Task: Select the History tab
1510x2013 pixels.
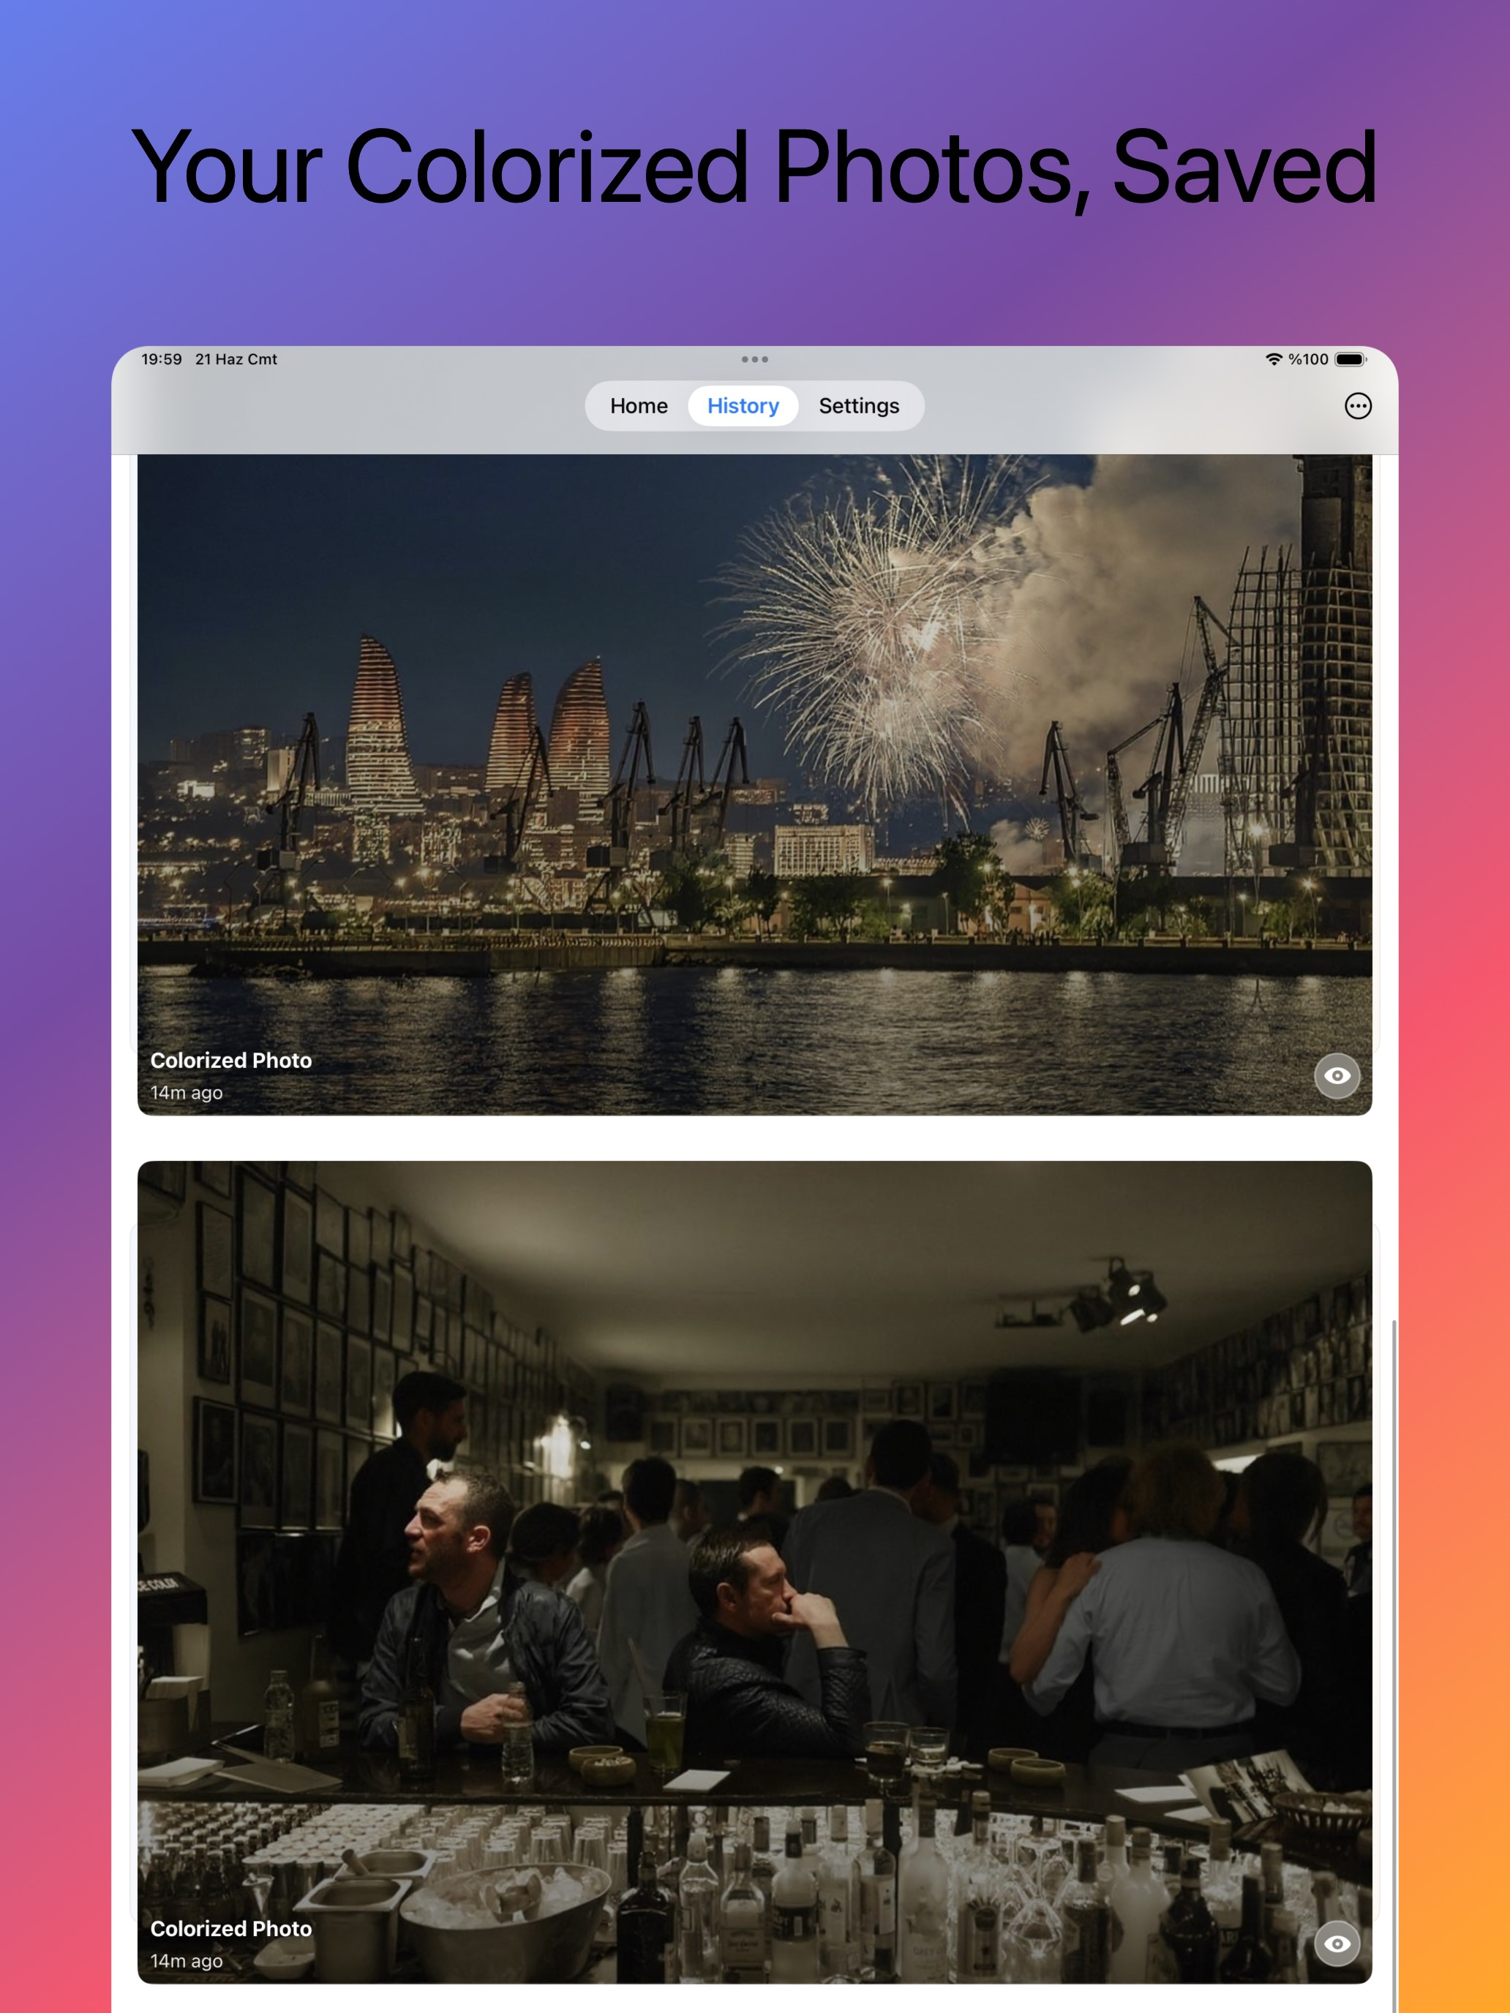Action: pyautogui.click(x=743, y=406)
